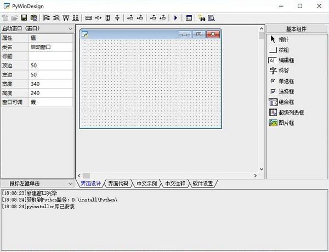Click the designer horizontal scrollbar right arrow
This screenshot has width=329, height=252.
pos(256,175)
